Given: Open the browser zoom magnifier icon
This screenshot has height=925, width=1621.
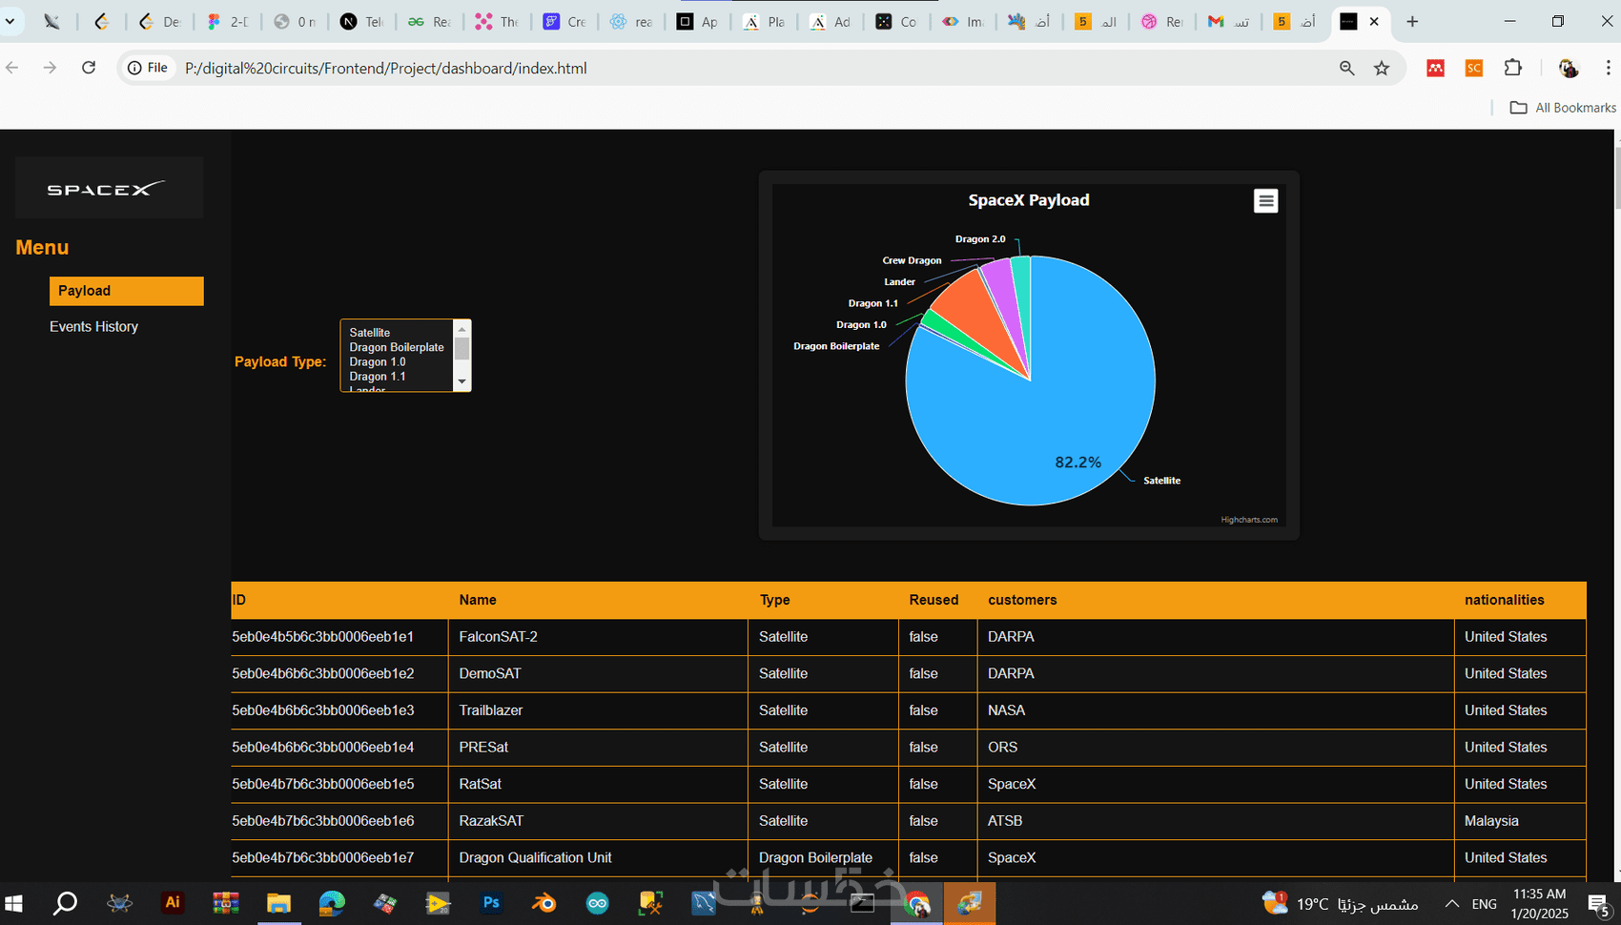Looking at the screenshot, I should [1346, 68].
